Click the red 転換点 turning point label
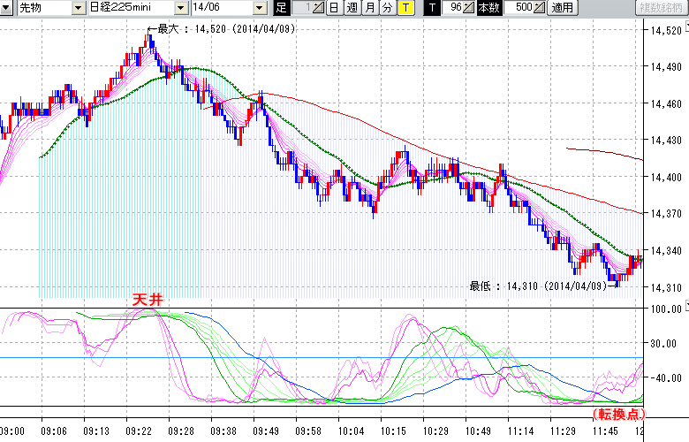Screen dimensions: 689x442 615,414
